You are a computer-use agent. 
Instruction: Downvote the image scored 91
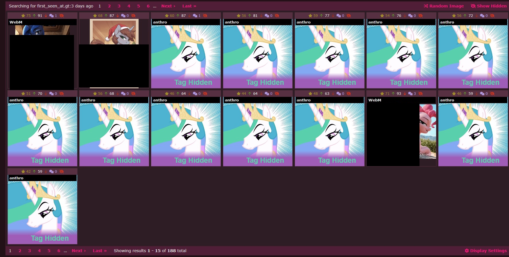(x=46, y=16)
